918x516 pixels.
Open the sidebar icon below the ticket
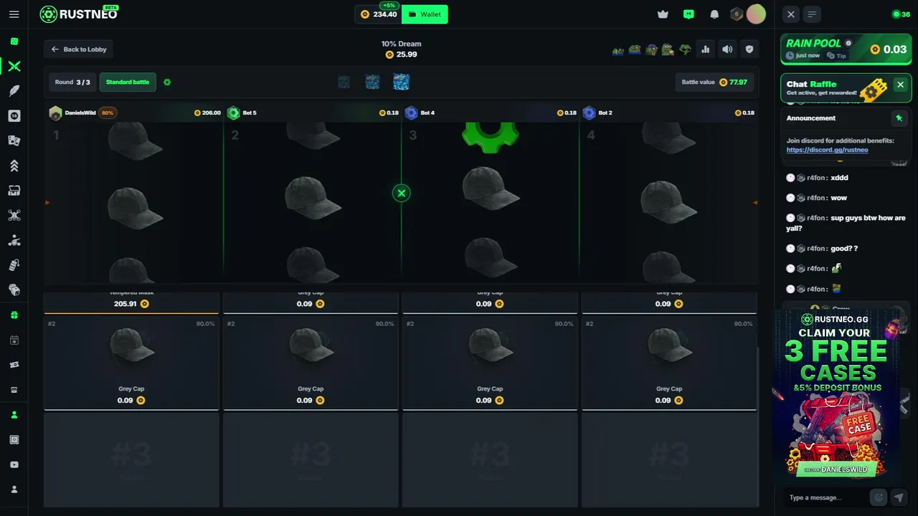[x=14, y=390]
